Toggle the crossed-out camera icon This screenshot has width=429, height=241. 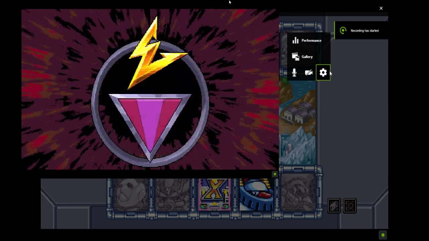309,73
